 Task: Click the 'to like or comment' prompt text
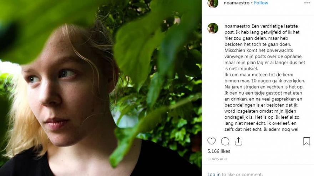point(242,174)
